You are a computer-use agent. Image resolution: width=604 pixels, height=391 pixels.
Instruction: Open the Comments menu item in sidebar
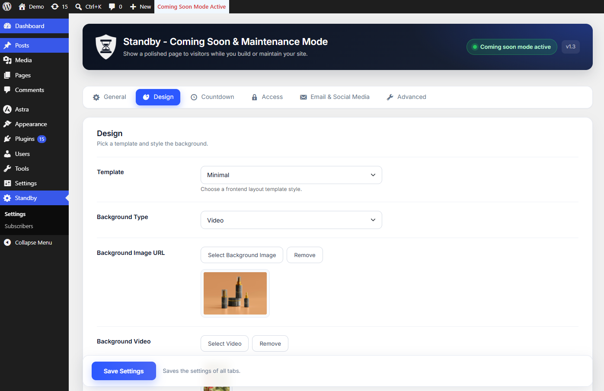click(x=34, y=90)
